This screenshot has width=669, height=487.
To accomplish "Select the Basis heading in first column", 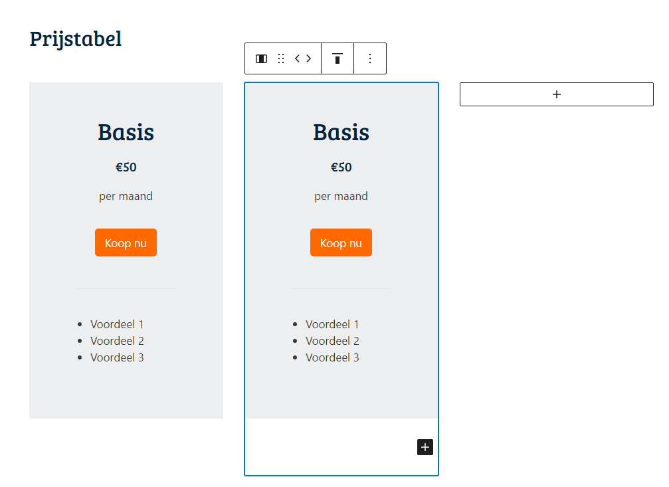I will tap(126, 132).
